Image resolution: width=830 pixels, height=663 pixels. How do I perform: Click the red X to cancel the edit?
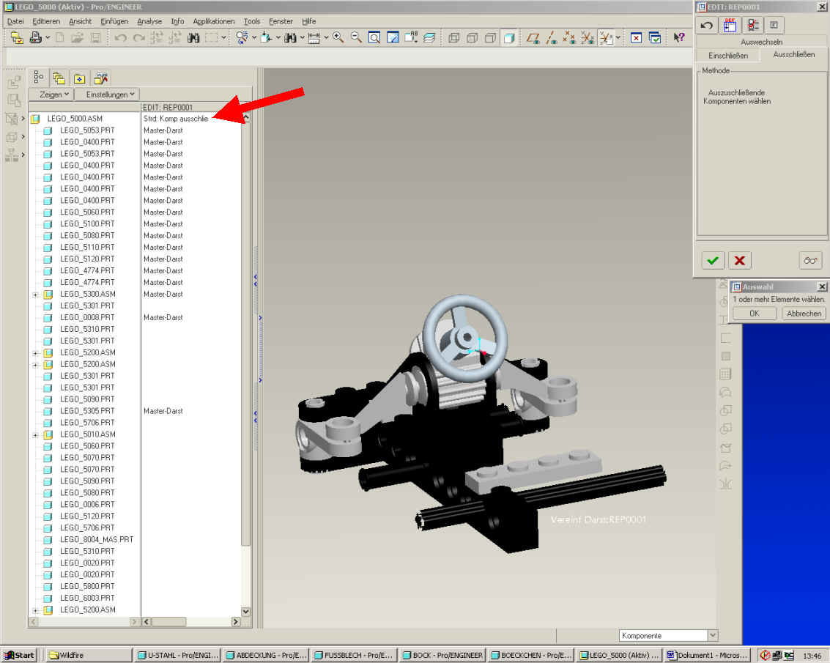(x=739, y=260)
